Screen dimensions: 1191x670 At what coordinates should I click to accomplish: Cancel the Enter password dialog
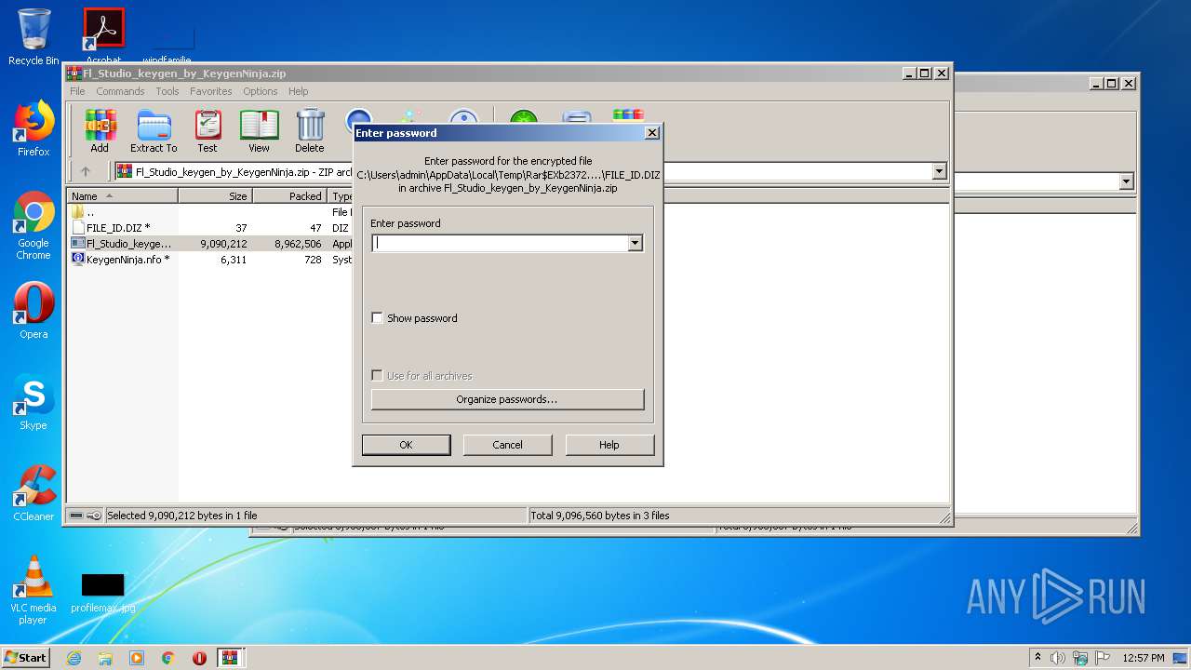click(x=507, y=445)
